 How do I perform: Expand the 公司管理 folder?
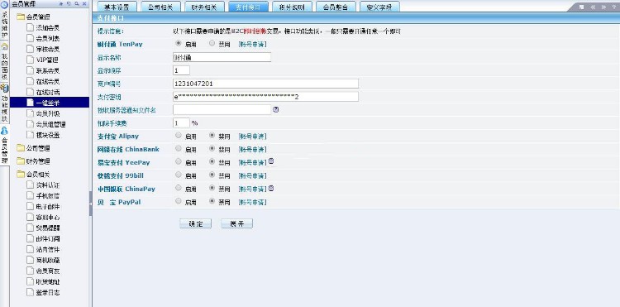tap(21, 148)
